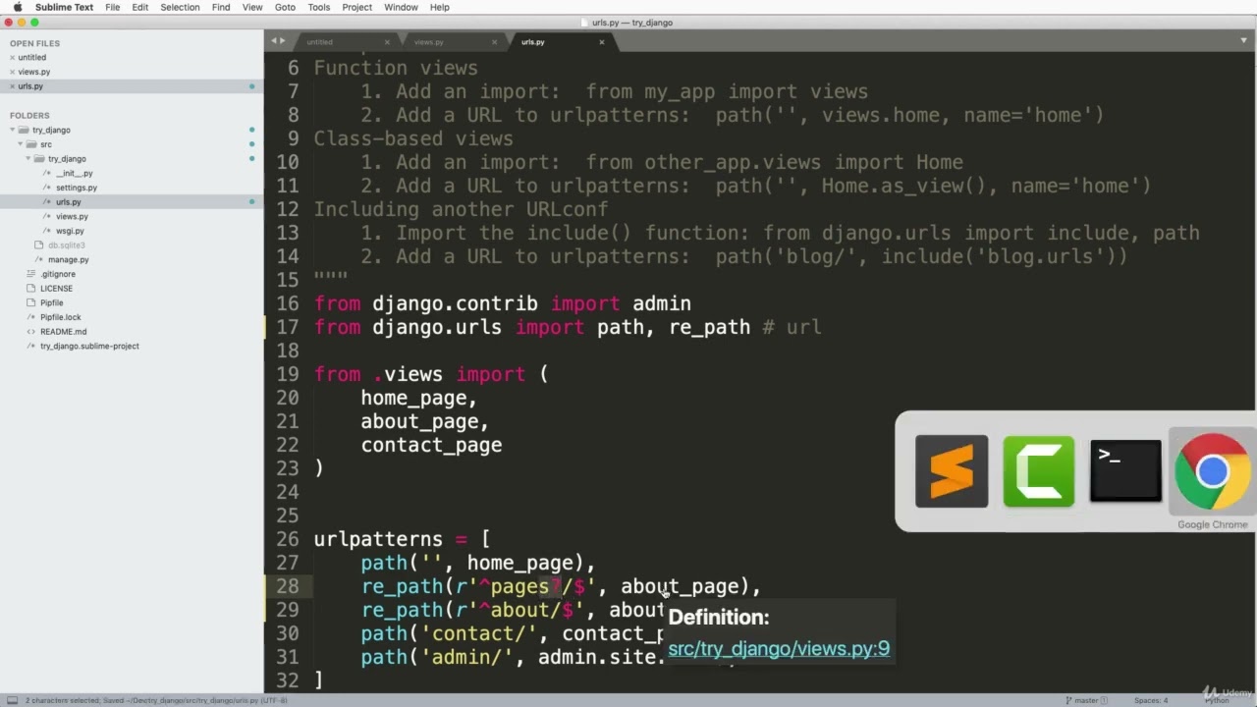The height and width of the screenshot is (707, 1257).
Task: Click the src folder icon
Action: [32, 144]
